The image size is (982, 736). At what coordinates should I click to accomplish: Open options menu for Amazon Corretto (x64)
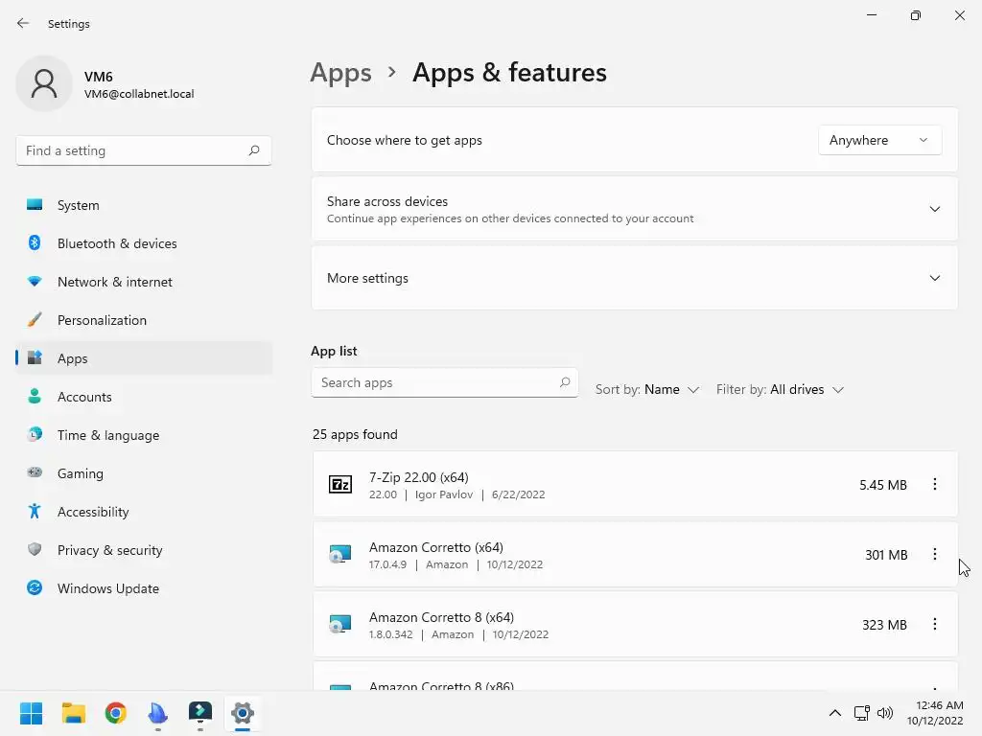coord(935,555)
